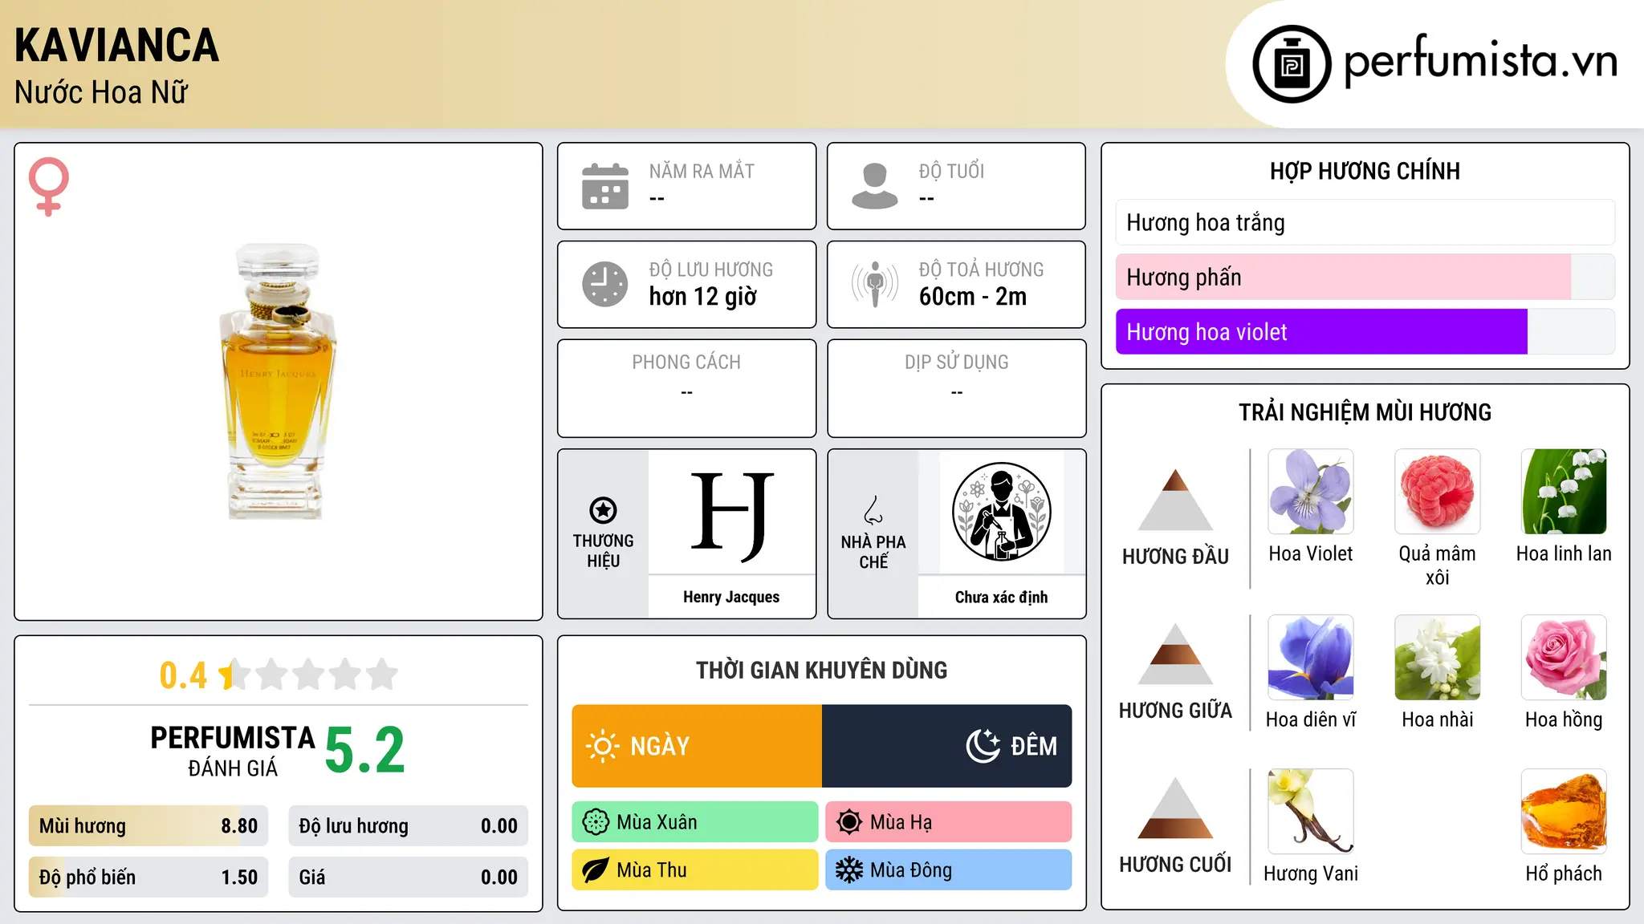
Task: Click the star badge icon above Thương hiệu
Action: (x=603, y=509)
